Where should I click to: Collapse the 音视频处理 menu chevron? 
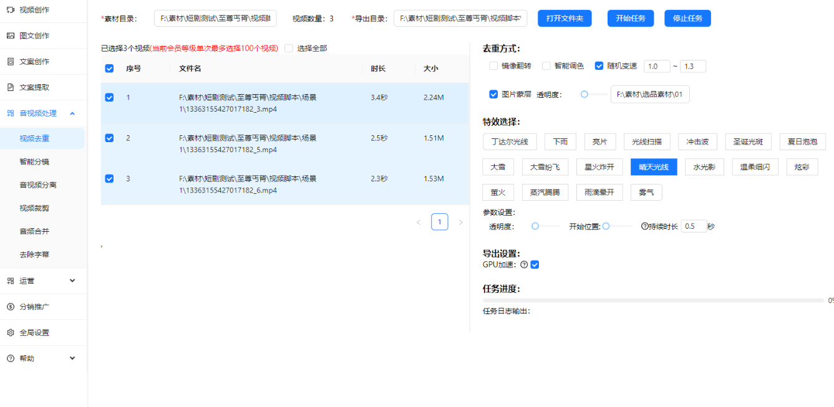point(72,113)
